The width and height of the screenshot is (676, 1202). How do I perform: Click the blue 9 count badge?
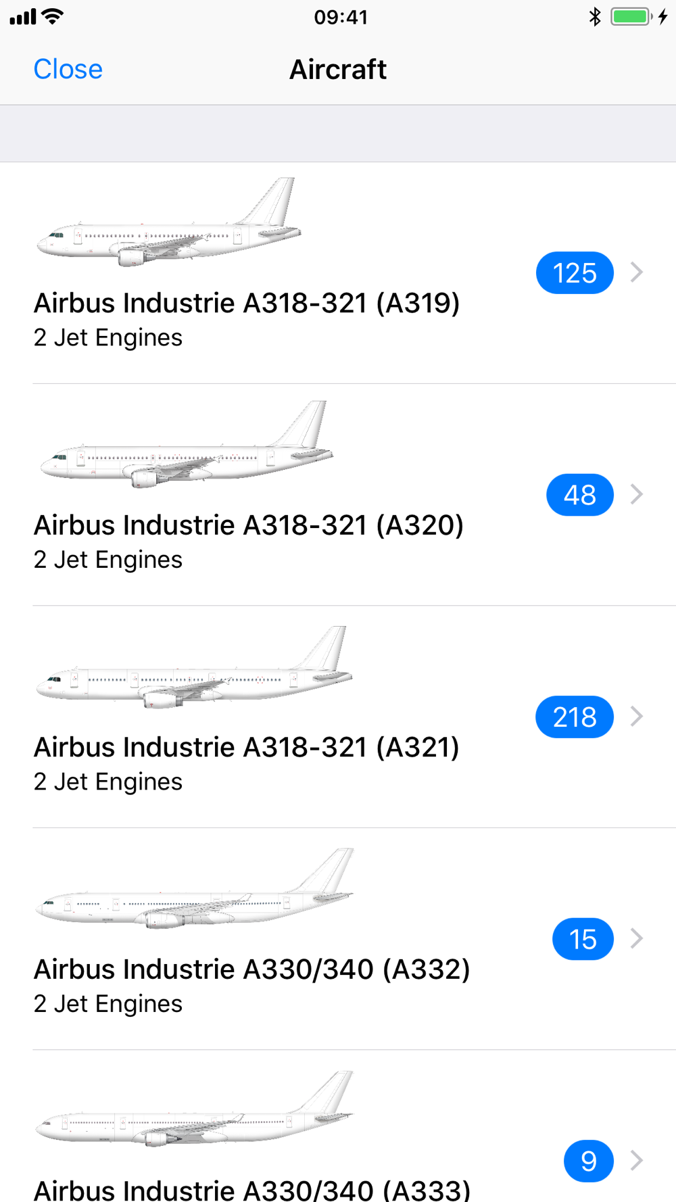point(589,1161)
